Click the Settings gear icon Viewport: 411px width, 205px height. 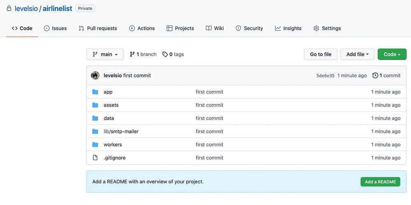tap(316, 28)
